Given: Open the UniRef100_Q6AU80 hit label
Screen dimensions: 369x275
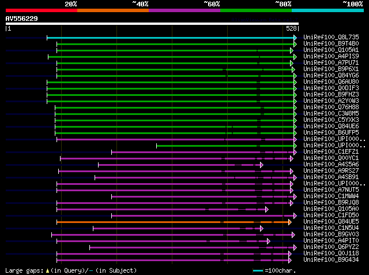Looking at the screenshot, I should [331, 82].
